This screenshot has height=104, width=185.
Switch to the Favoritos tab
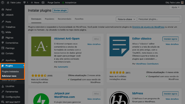point(79,19)
